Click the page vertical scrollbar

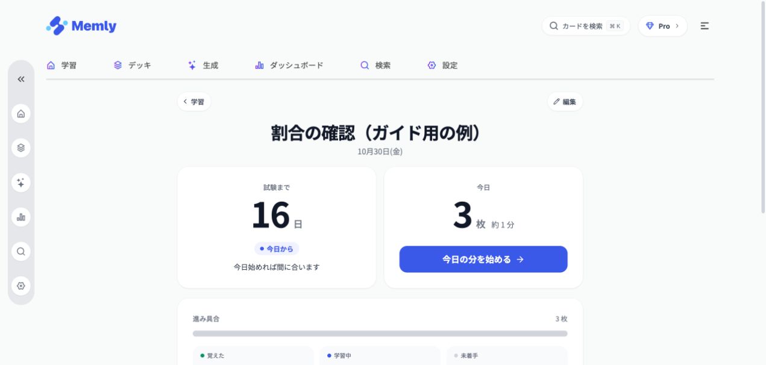(763, 107)
